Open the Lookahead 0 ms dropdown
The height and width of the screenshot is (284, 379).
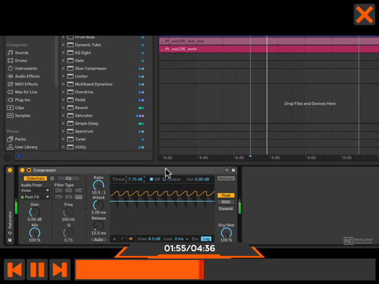pos(181,239)
